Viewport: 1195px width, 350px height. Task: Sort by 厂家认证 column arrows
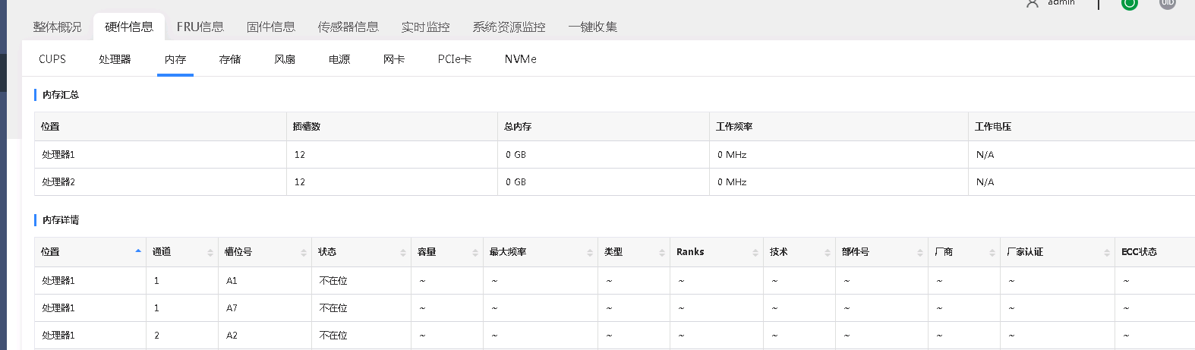1107,252
